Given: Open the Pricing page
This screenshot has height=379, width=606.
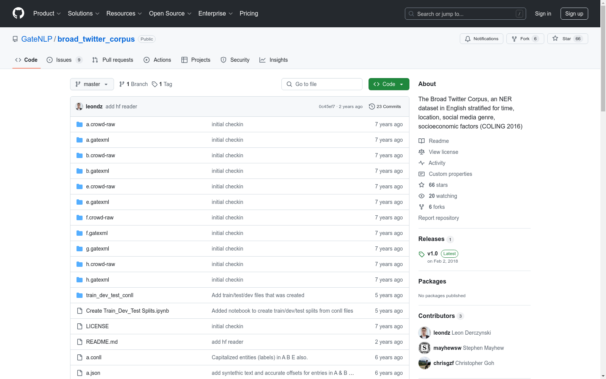Looking at the screenshot, I should tap(249, 14).
